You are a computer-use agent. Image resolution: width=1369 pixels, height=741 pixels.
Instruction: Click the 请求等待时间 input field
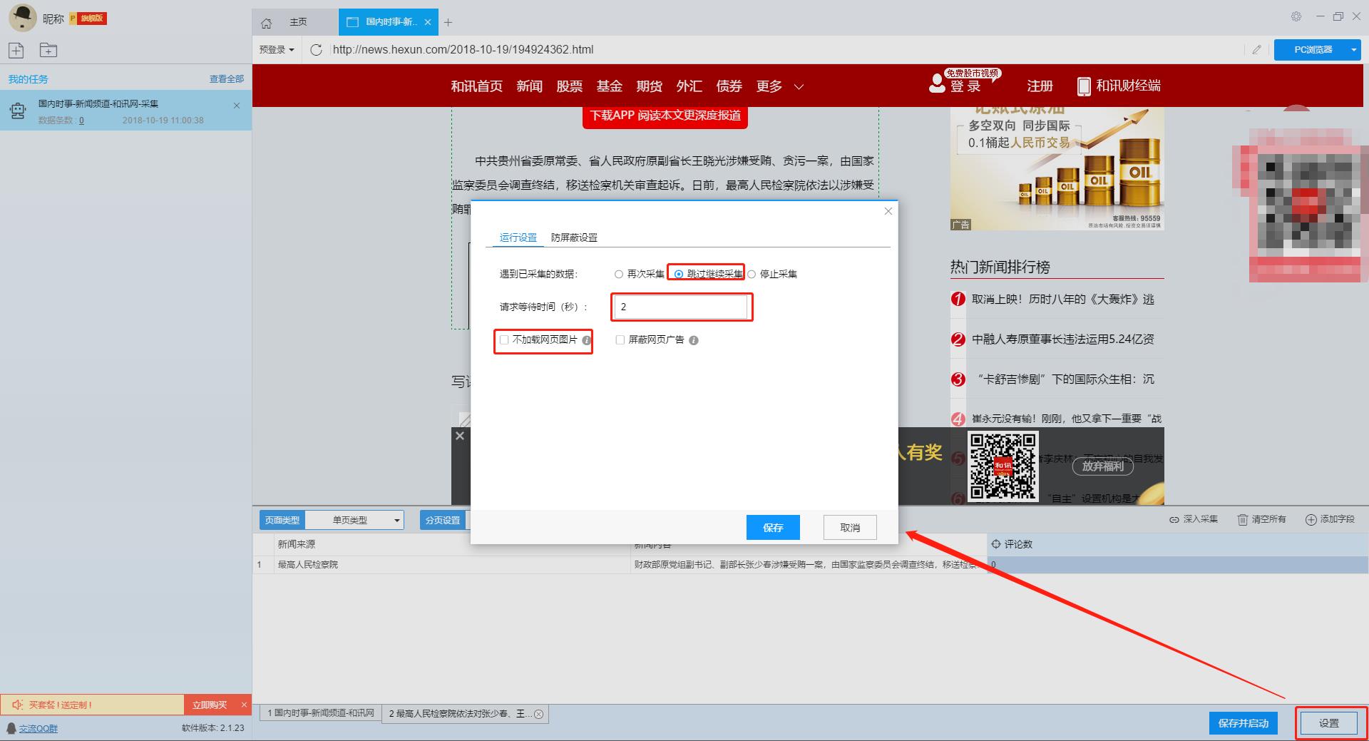[681, 307]
